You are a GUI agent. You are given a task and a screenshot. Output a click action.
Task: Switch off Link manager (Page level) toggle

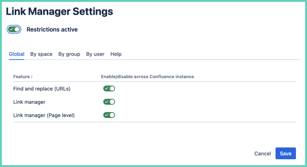point(109,115)
